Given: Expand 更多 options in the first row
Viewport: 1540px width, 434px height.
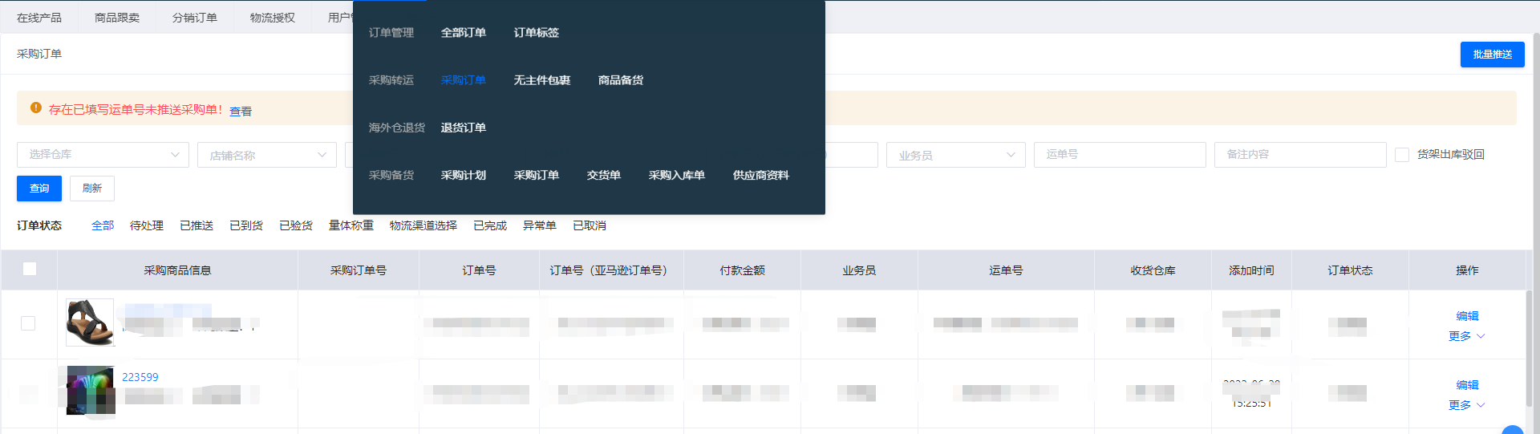Looking at the screenshot, I should [x=1466, y=336].
